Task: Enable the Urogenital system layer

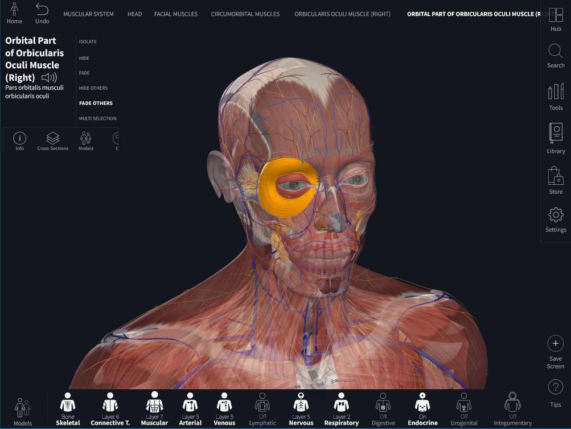Action: pyautogui.click(x=464, y=409)
